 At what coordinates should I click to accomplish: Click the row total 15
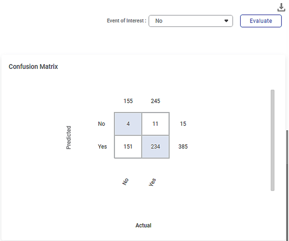point(183,123)
